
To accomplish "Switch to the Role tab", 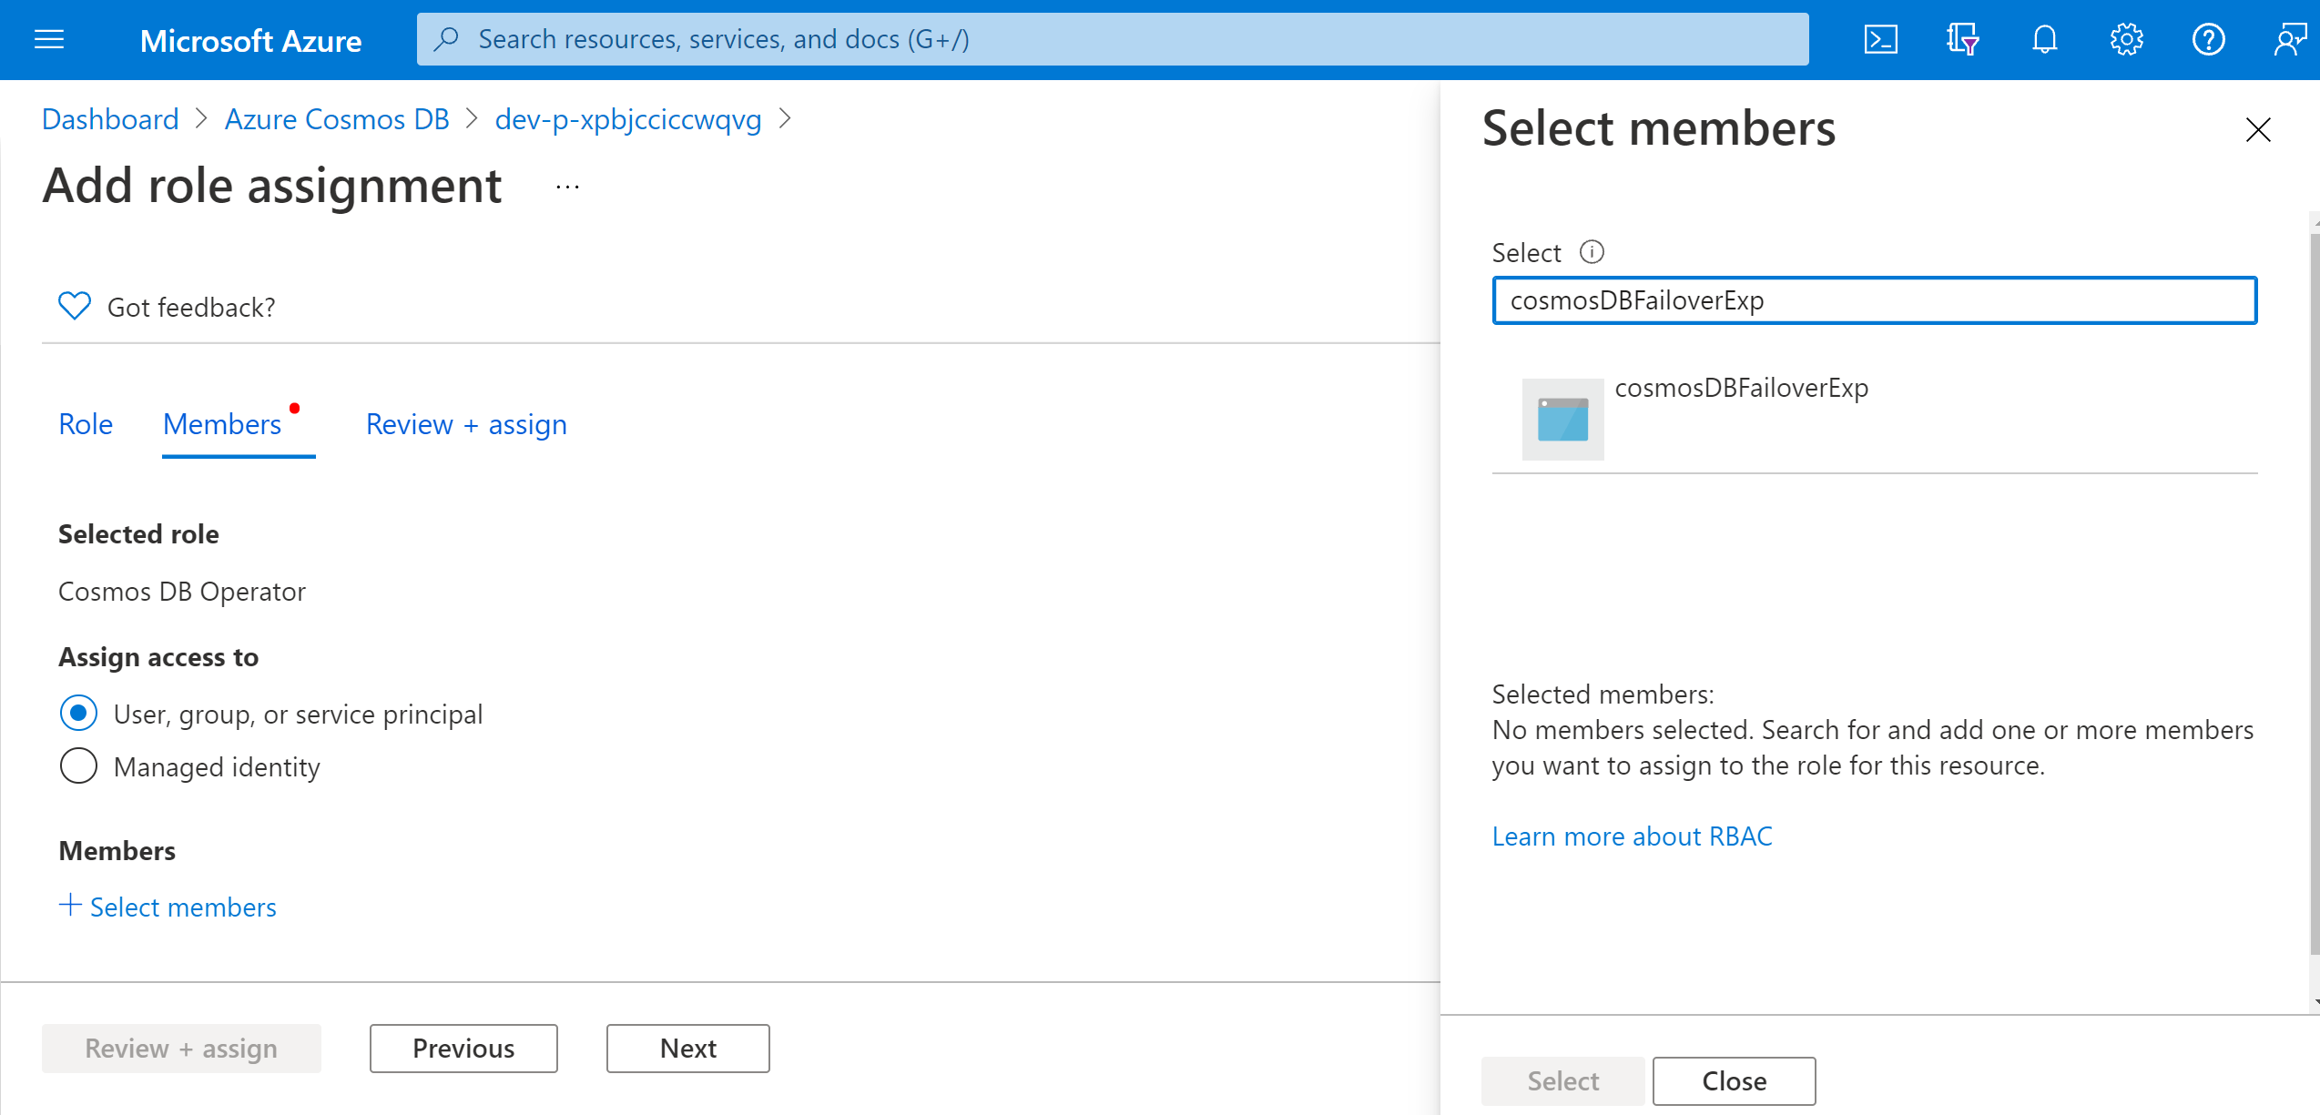I will (x=85, y=424).
